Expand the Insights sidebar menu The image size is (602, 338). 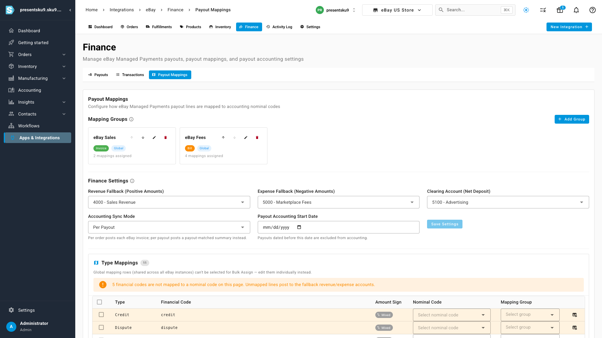[38, 102]
